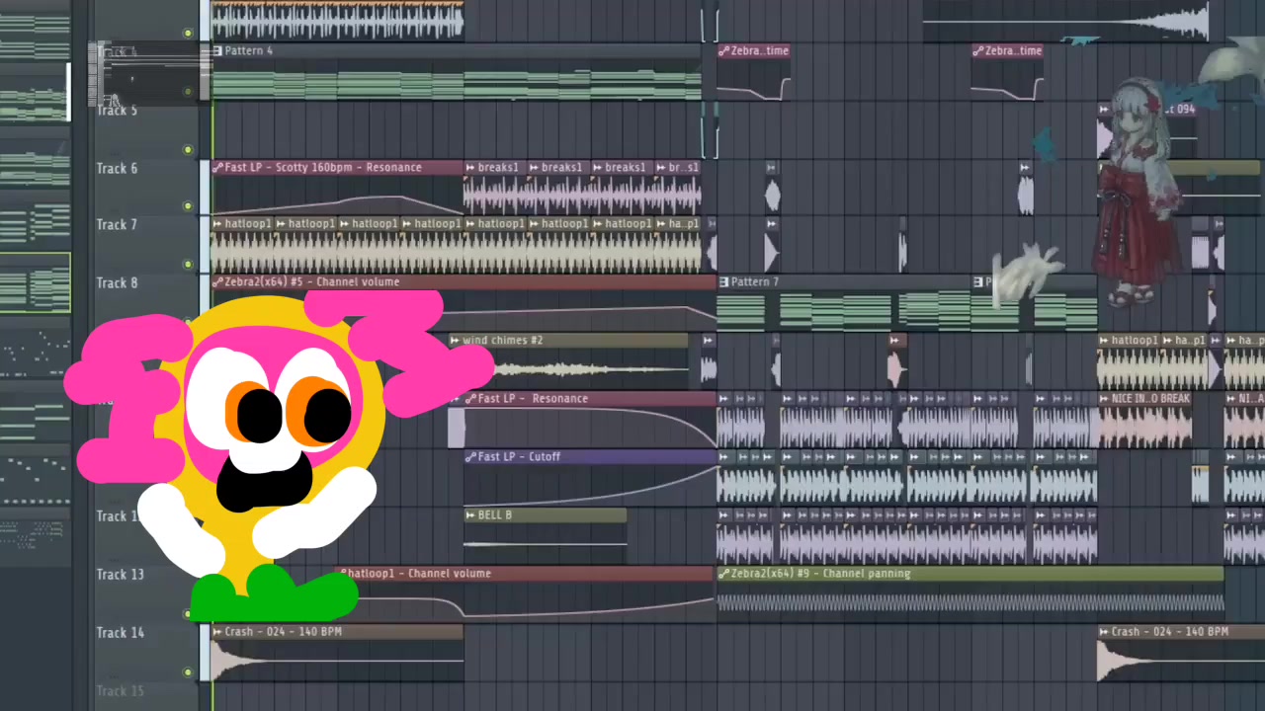Viewport: 1265px width, 711px height.
Task: Click audio icon on NICE IN..O BREAK clip
Action: click(x=1104, y=399)
